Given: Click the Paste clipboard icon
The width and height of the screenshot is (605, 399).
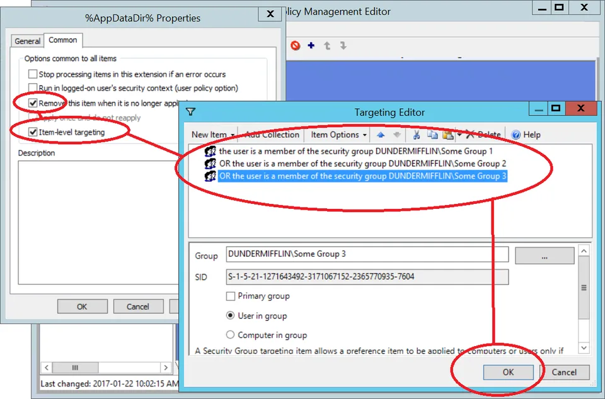Looking at the screenshot, I should pos(448,135).
